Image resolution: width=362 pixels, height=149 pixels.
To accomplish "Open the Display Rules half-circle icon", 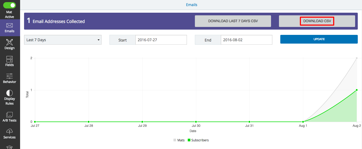I will [x=10, y=93].
